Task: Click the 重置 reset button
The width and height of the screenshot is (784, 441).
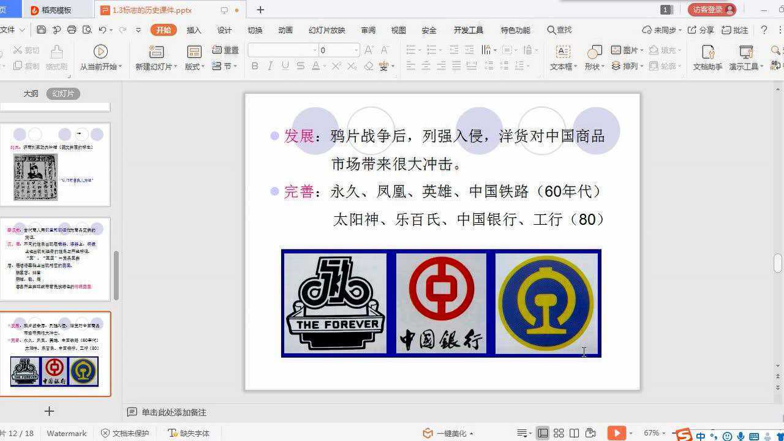Action: click(x=225, y=50)
